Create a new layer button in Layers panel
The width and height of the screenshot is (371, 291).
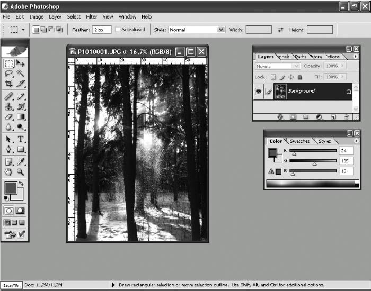point(333,117)
